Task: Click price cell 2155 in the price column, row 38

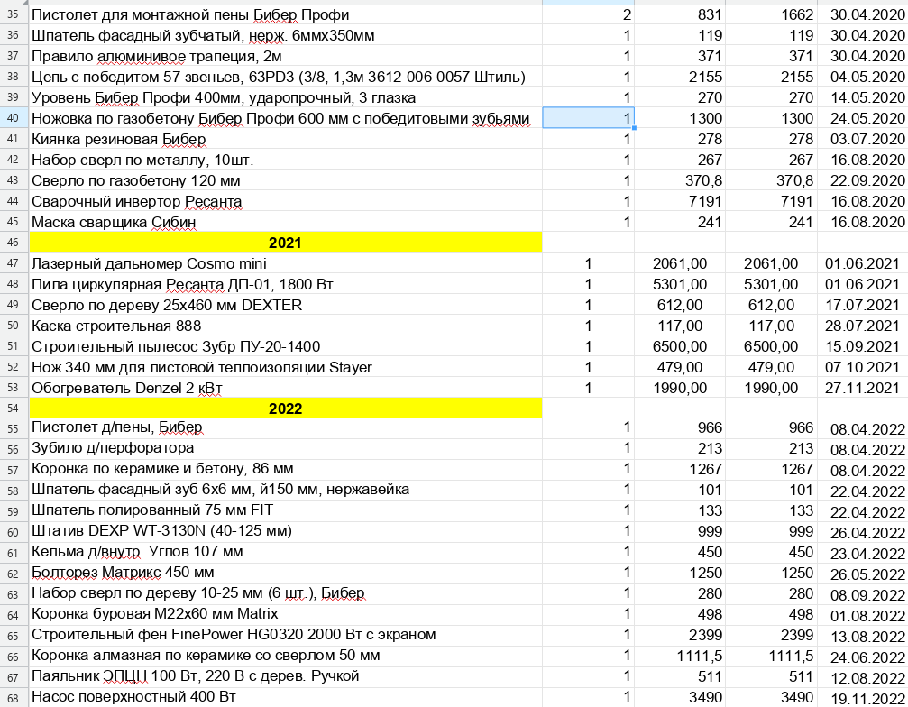Action: [680, 77]
